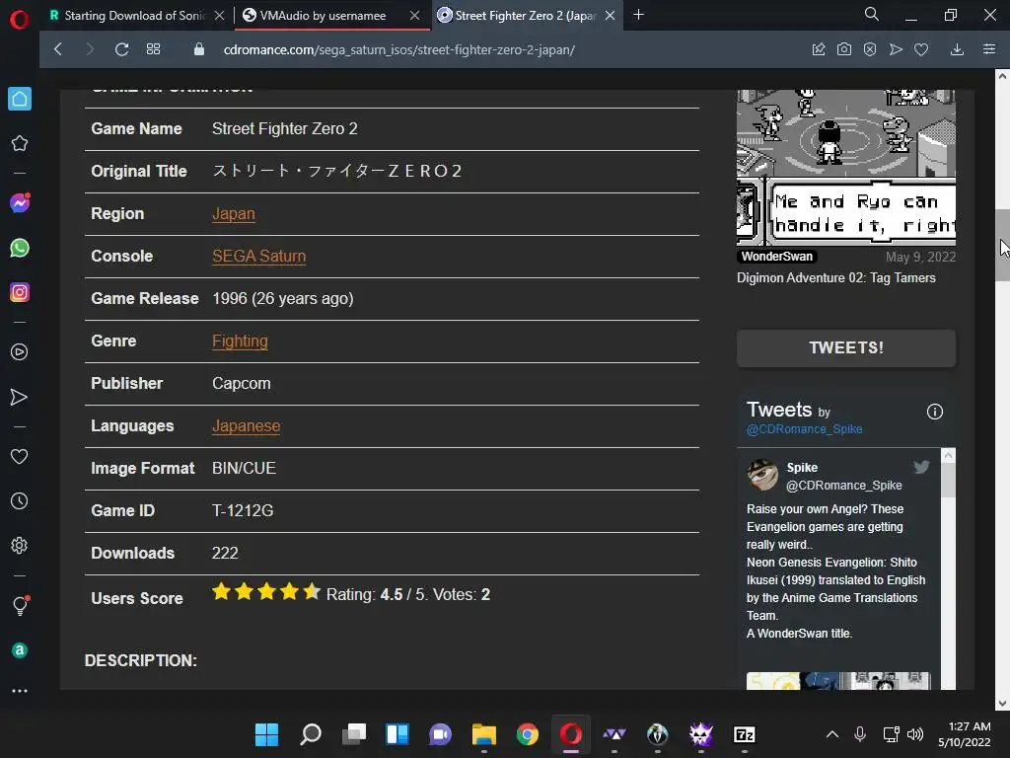The width and height of the screenshot is (1010, 758).
Task: Click Spike's avatar in the tweet
Action: [x=762, y=475]
